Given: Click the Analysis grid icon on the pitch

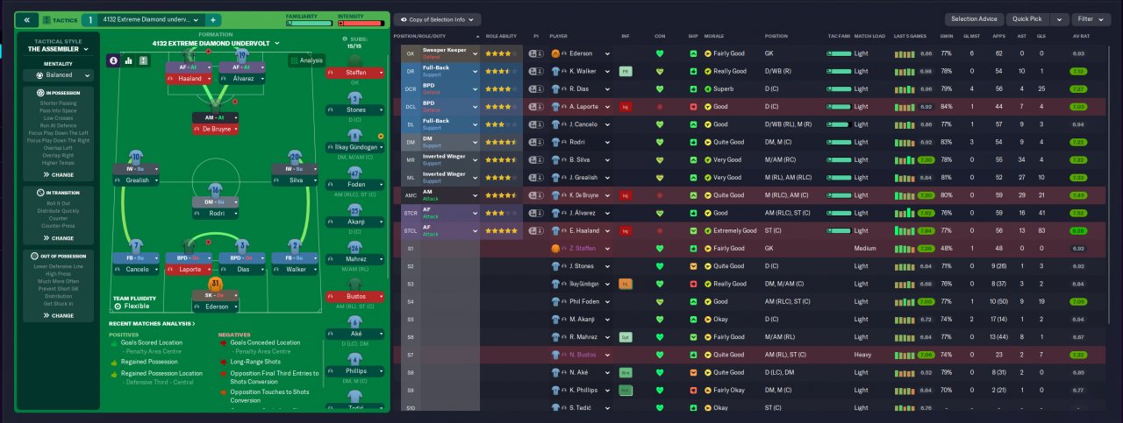Looking at the screenshot, I should 294,60.
